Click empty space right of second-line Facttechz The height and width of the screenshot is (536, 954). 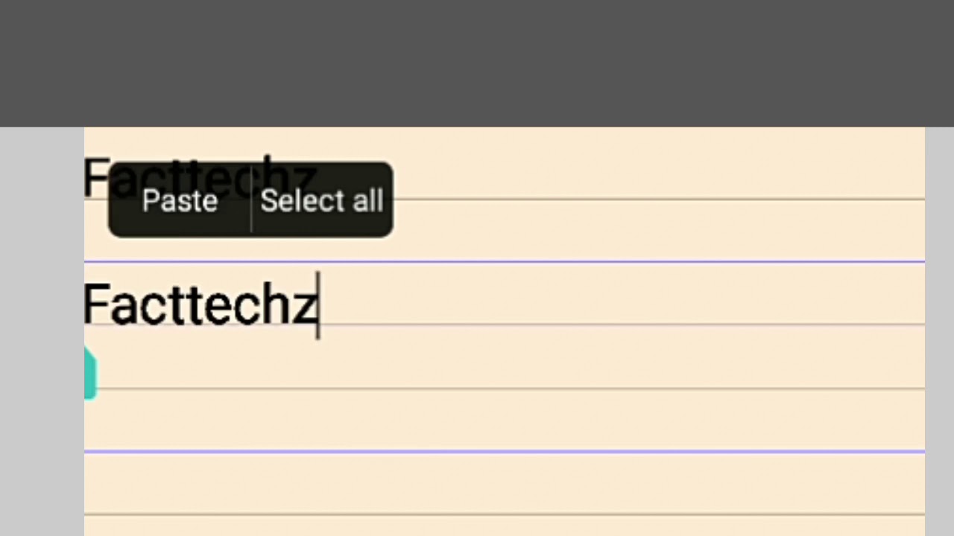tap(596, 301)
